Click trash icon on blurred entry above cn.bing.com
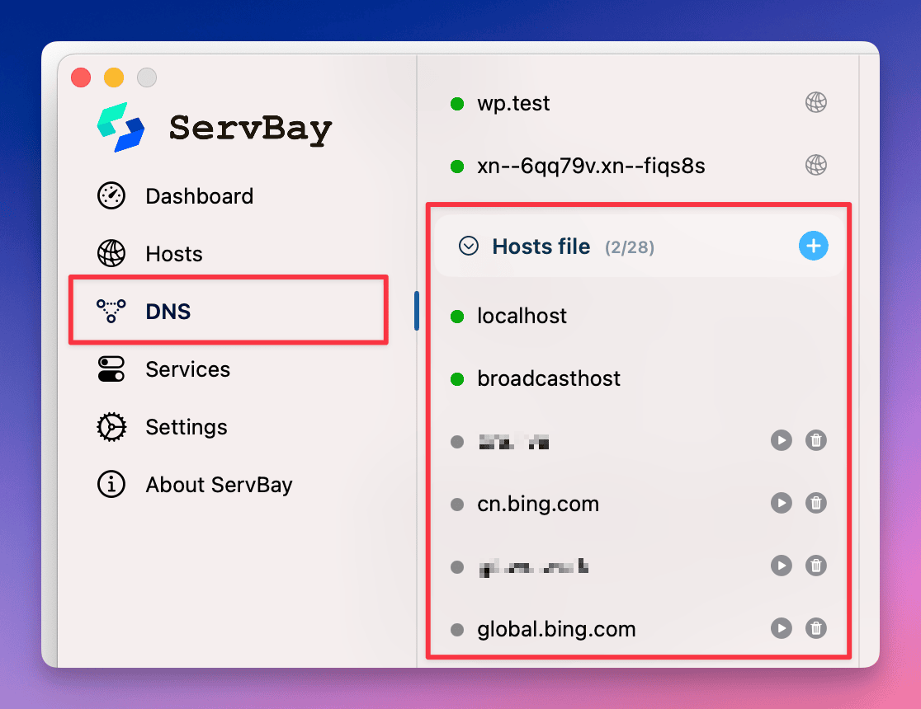 [x=816, y=440]
